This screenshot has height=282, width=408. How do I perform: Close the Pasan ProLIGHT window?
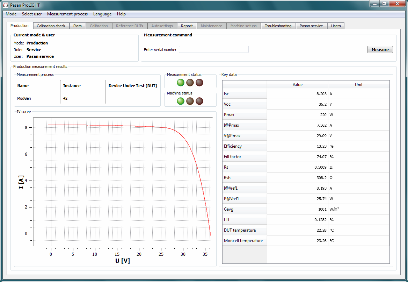[x=397, y=3]
